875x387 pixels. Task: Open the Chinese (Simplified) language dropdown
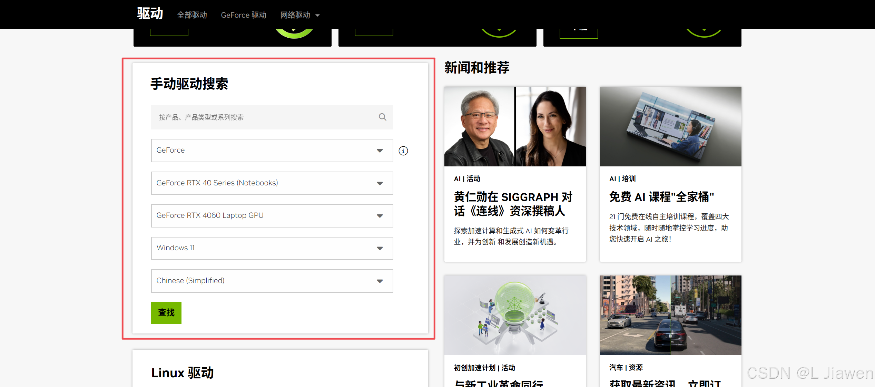[x=272, y=281]
